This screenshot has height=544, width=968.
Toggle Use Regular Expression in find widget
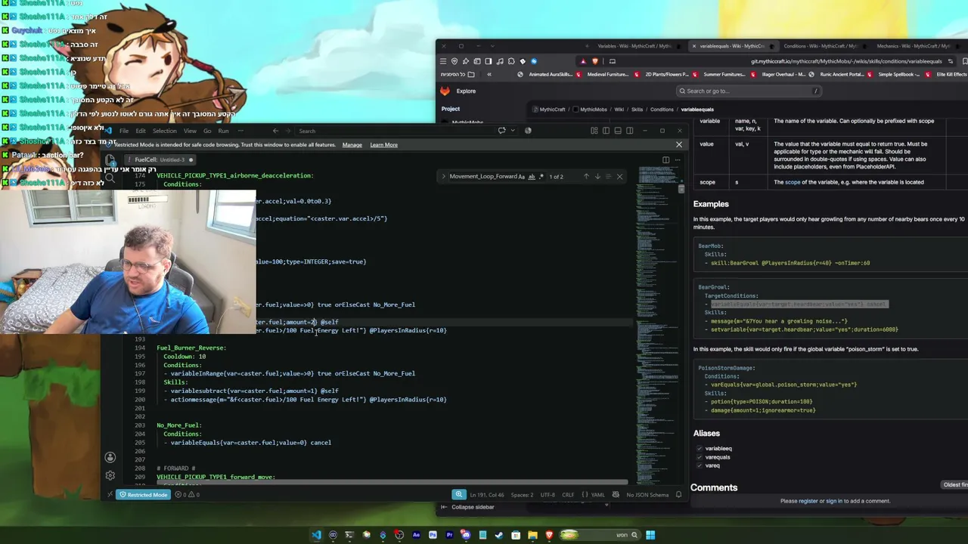click(541, 177)
